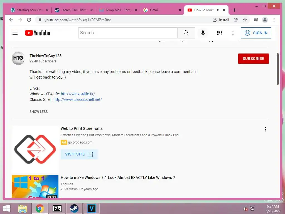Click the VISIT SITE ad button
This screenshot has height=214, width=285.
[x=79, y=154]
